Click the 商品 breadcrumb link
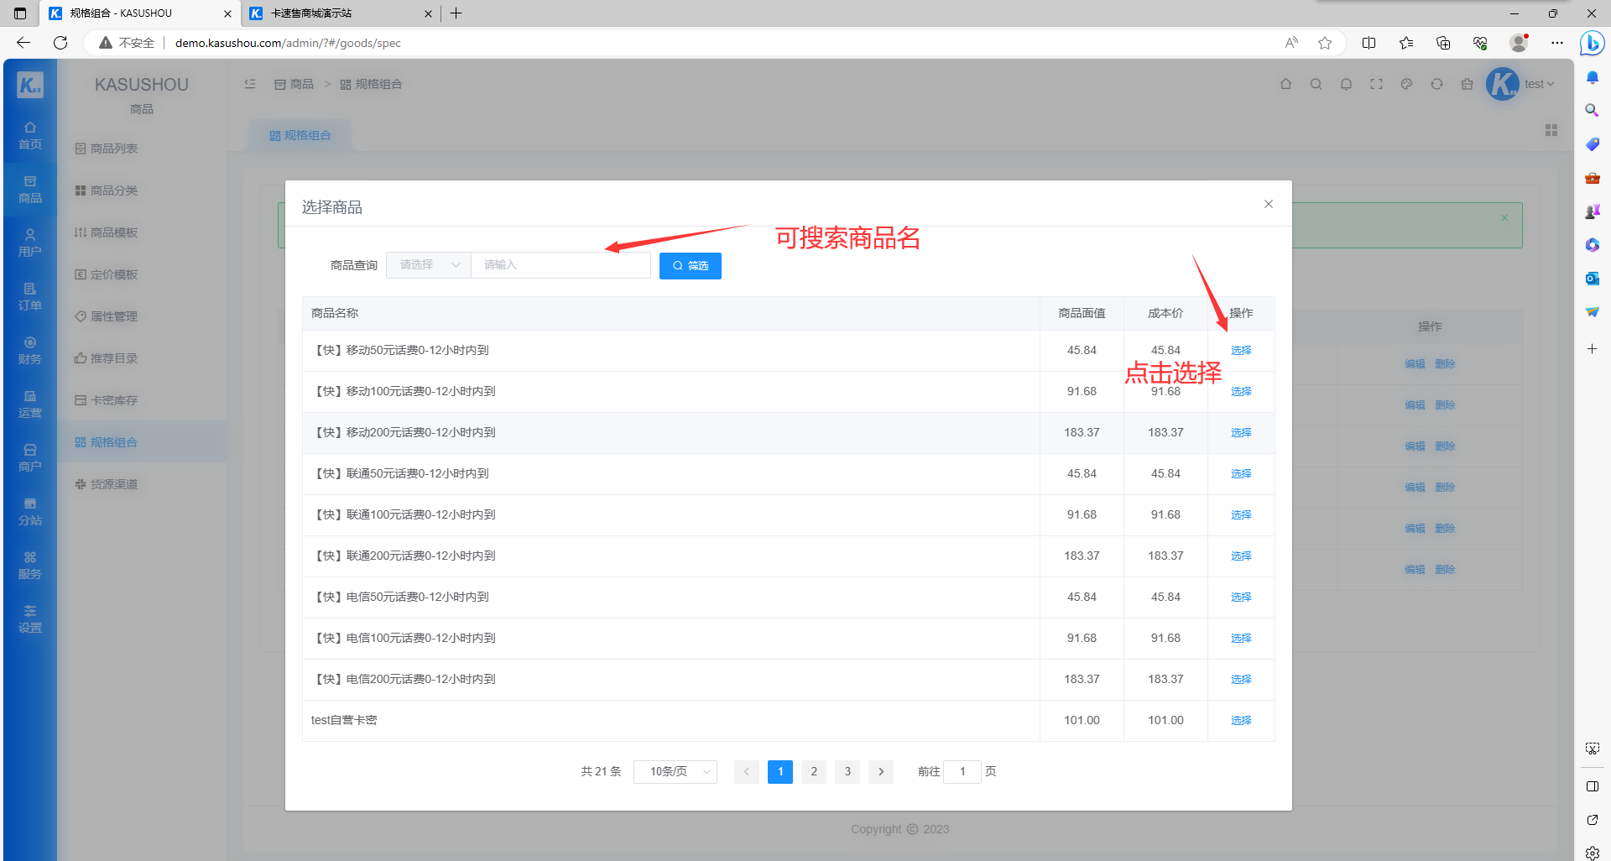This screenshot has height=861, width=1611. point(294,84)
